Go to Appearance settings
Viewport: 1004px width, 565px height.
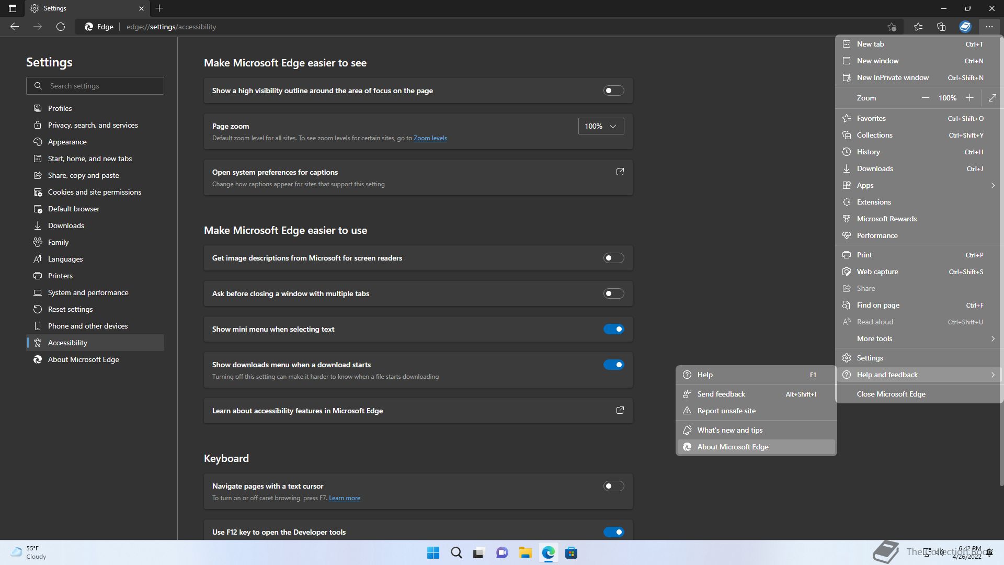(95, 142)
